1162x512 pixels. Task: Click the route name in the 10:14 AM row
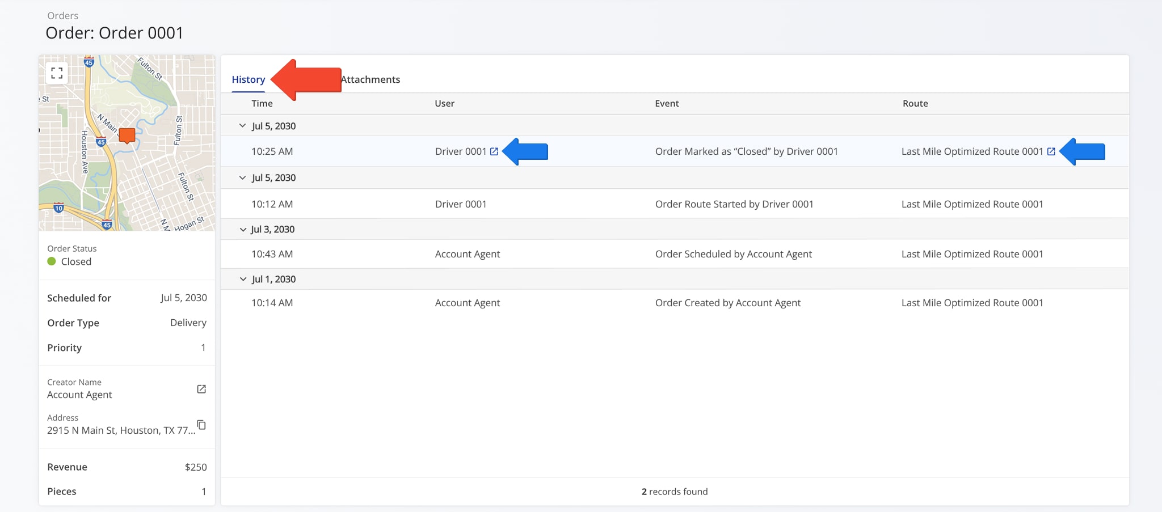972,303
